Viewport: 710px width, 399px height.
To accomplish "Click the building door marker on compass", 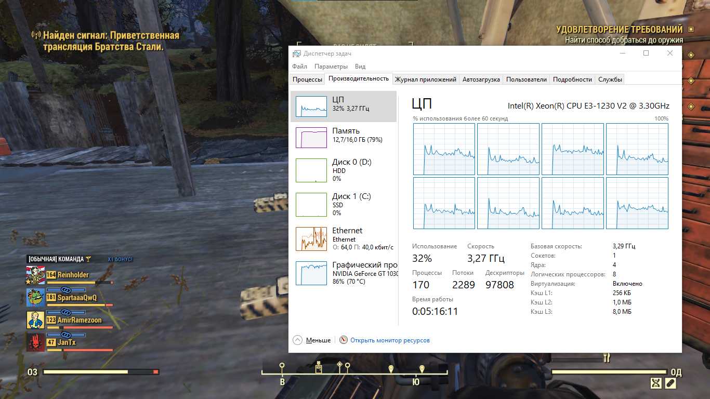I will [x=319, y=367].
